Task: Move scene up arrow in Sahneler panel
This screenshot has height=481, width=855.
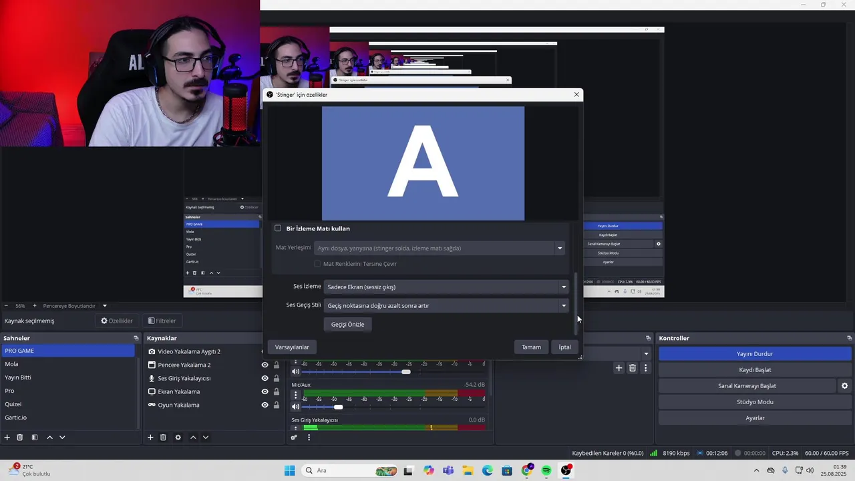Action: pos(49,438)
